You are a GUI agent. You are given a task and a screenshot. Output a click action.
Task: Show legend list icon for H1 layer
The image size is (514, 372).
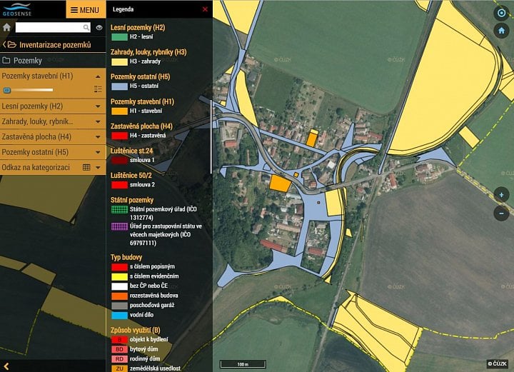tap(98, 90)
